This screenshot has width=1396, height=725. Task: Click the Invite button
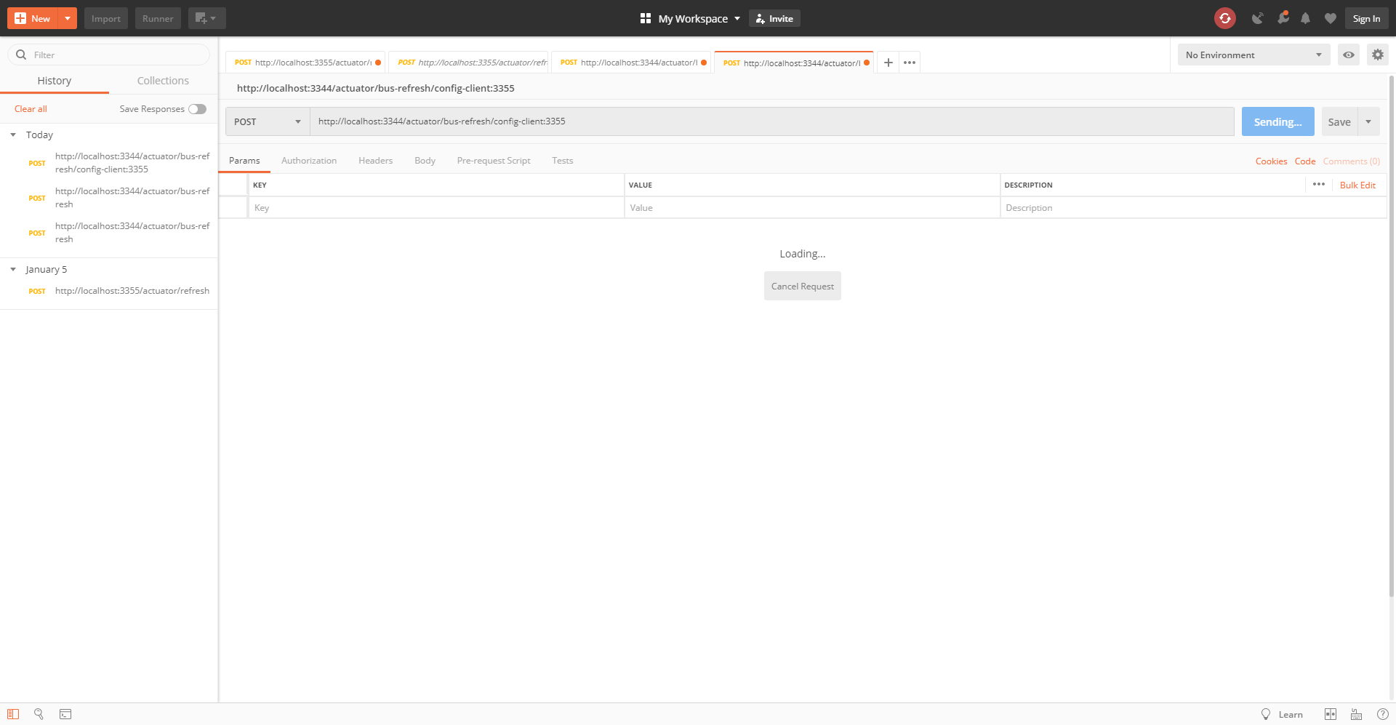tap(774, 18)
